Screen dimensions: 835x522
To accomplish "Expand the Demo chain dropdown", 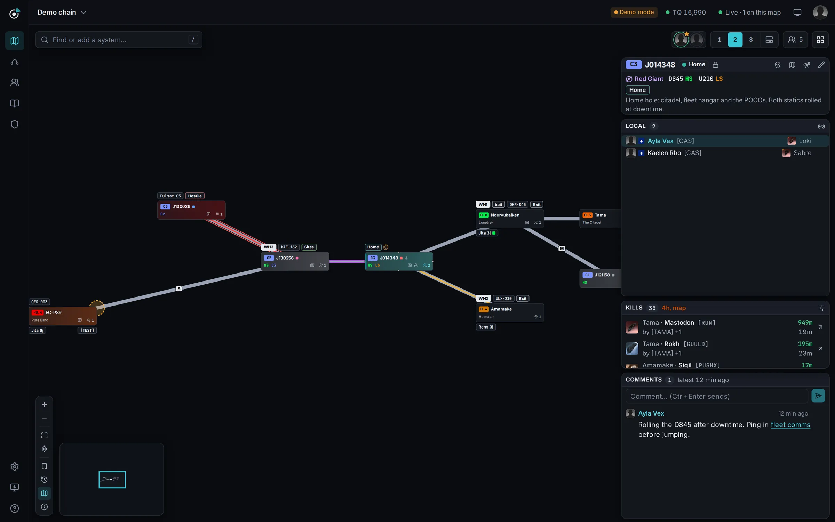I will [62, 12].
